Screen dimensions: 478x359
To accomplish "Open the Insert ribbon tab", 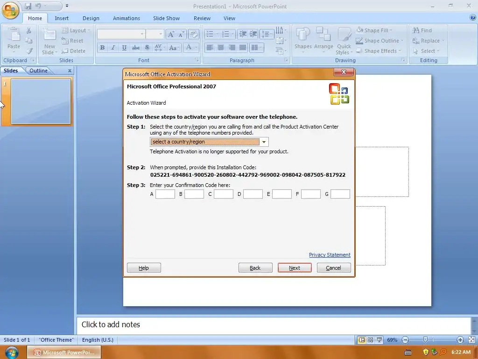I will point(62,18).
